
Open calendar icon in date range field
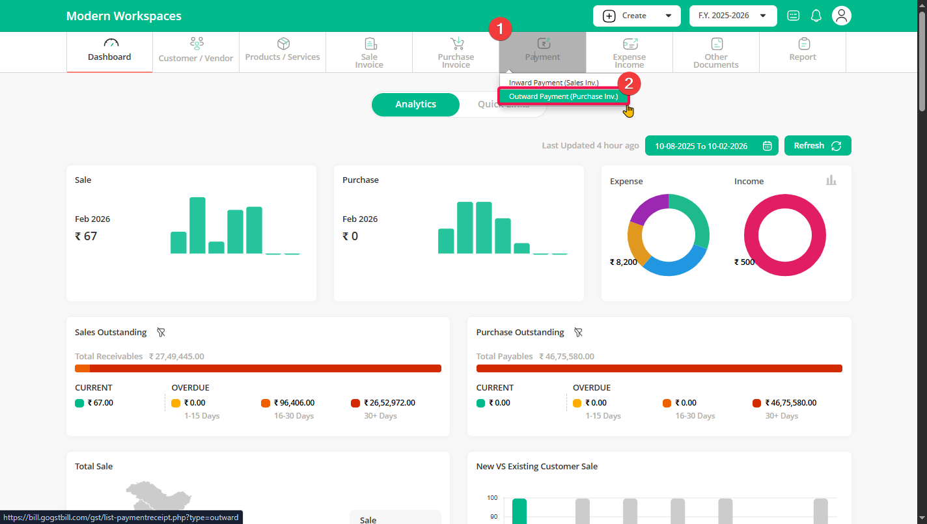pos(767,146)
